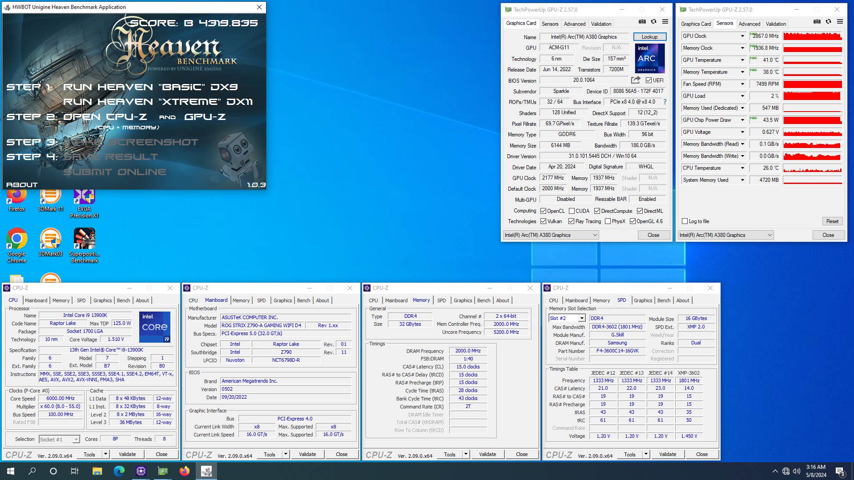This screenshot has height=480, width=854.
Task: Click the CPU Temperature sensor graph
Action: (x=812, y=168)
